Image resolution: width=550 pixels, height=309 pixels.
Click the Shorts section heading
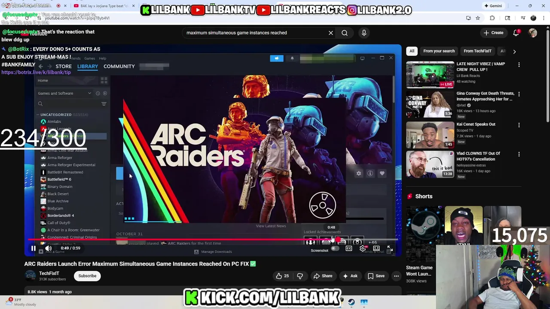click(424, 197)
